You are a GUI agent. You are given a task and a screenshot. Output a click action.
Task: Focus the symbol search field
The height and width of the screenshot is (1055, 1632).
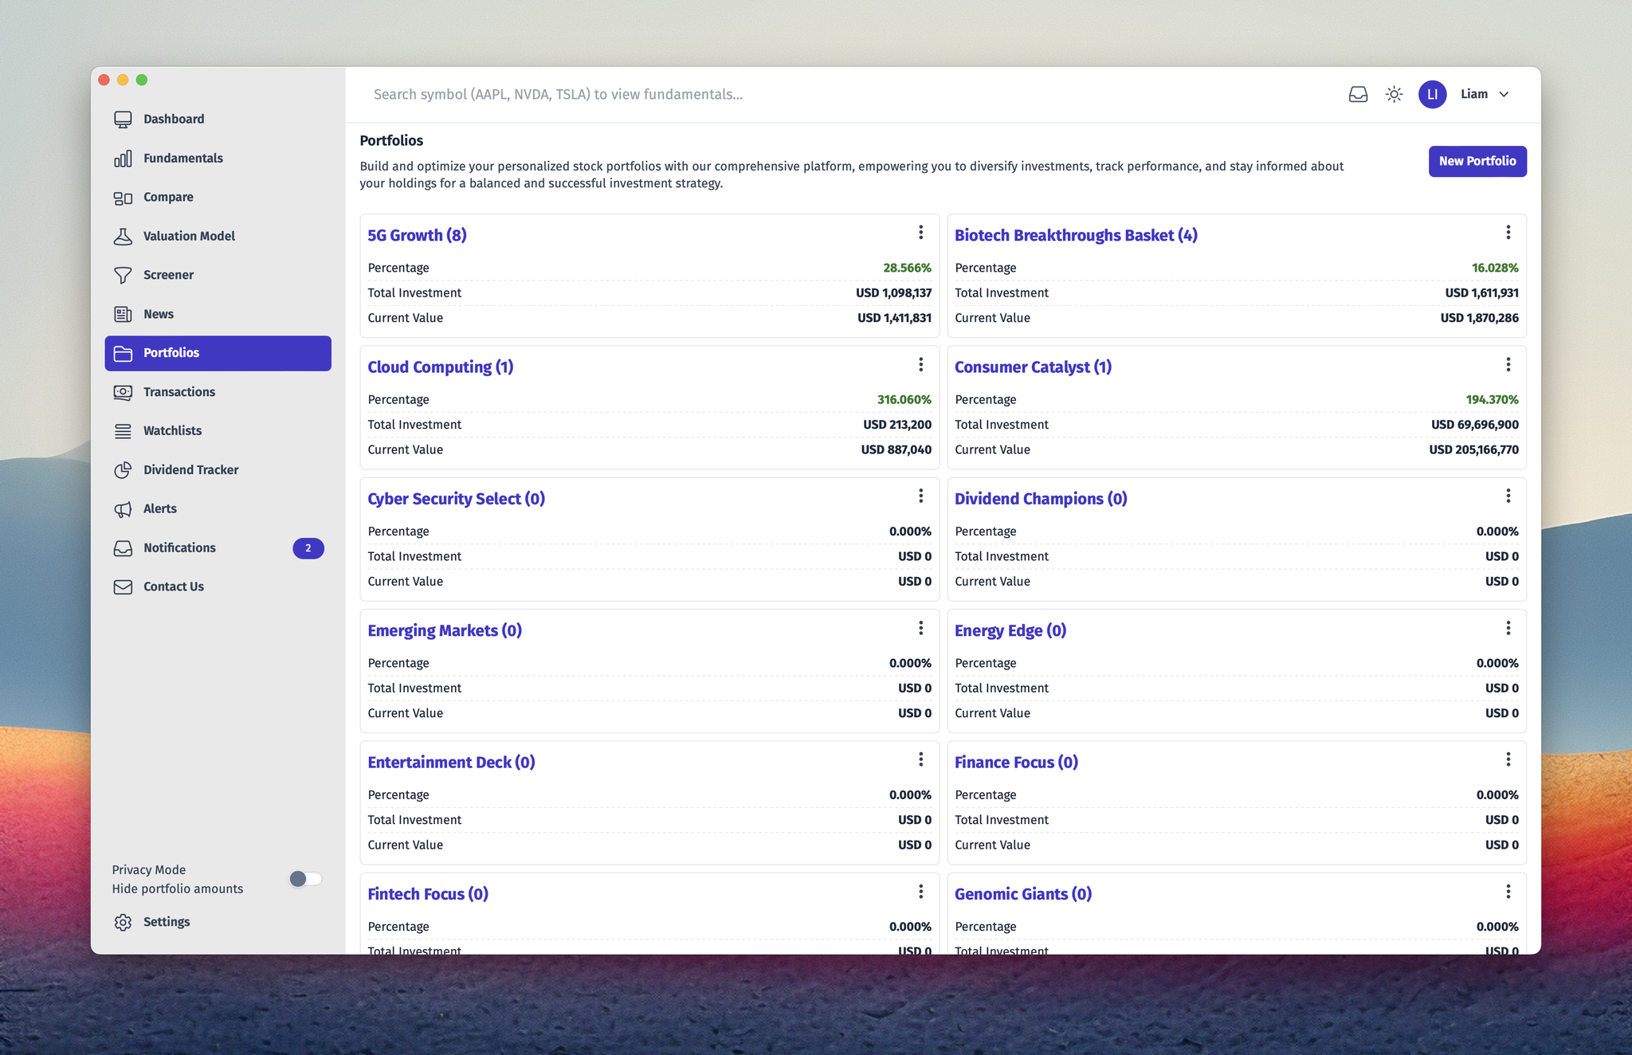845,95
